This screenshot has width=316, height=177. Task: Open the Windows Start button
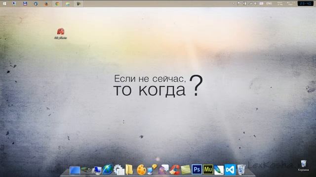[x=4, y=3]
